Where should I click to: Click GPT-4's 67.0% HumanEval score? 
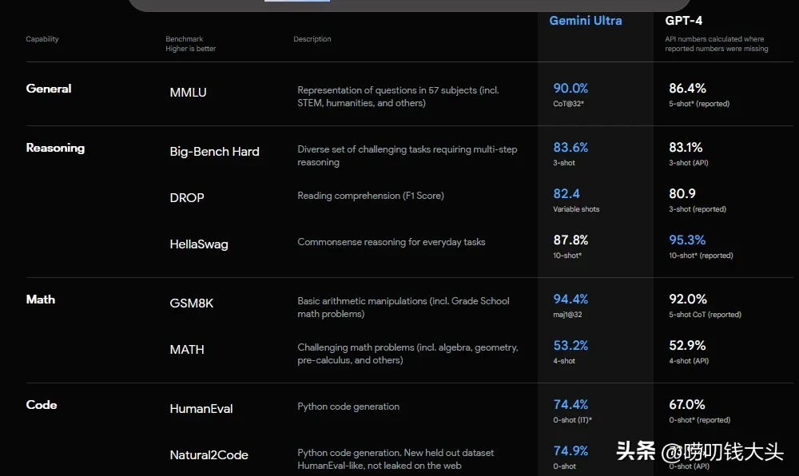tap(687, 405)
